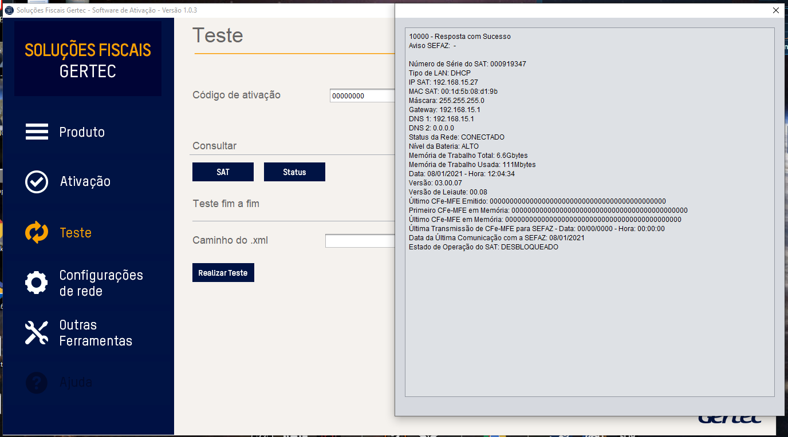Select the Data da Última Comunicação line
This screenshot has width=788, height=437.
(x=497, y=238)
